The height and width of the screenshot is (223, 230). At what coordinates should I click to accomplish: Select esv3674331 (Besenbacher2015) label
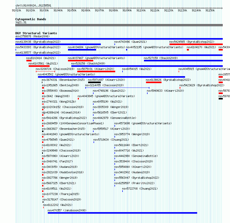[x=63, y=80]
